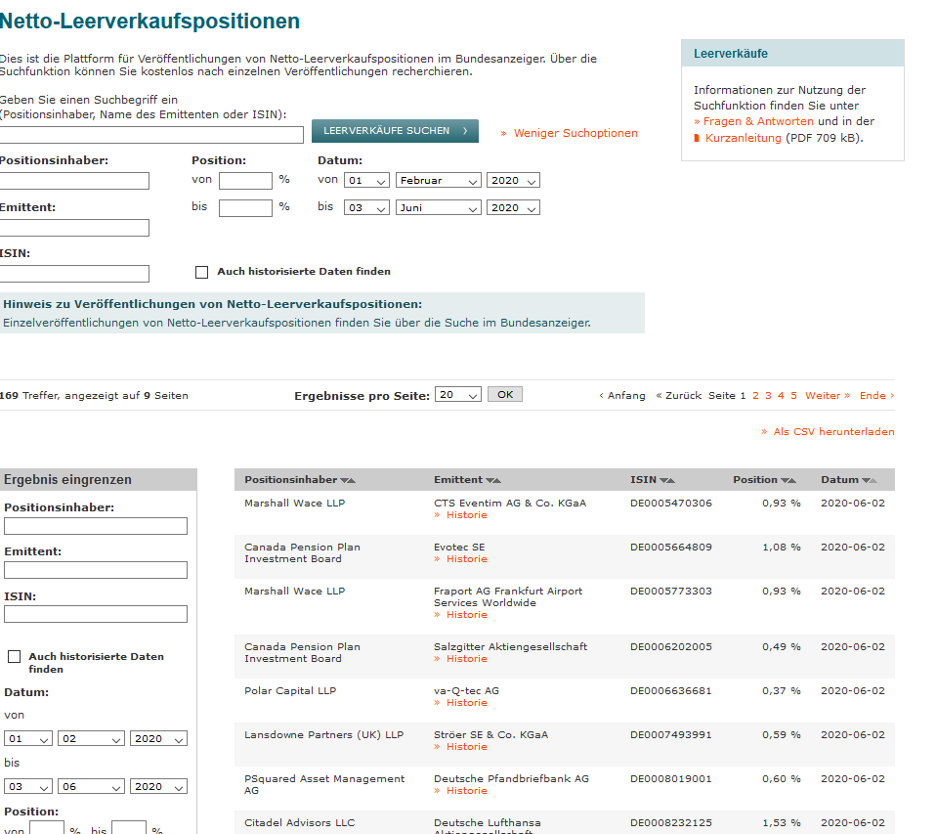
Task: Open sidebar 'von' year dropdown
Action: [159, 738]
